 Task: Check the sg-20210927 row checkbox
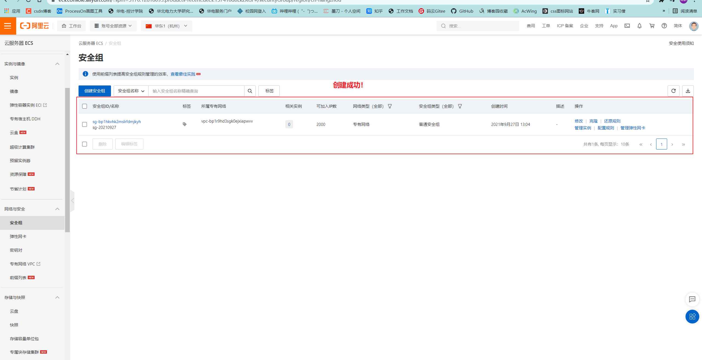point(85,124)
